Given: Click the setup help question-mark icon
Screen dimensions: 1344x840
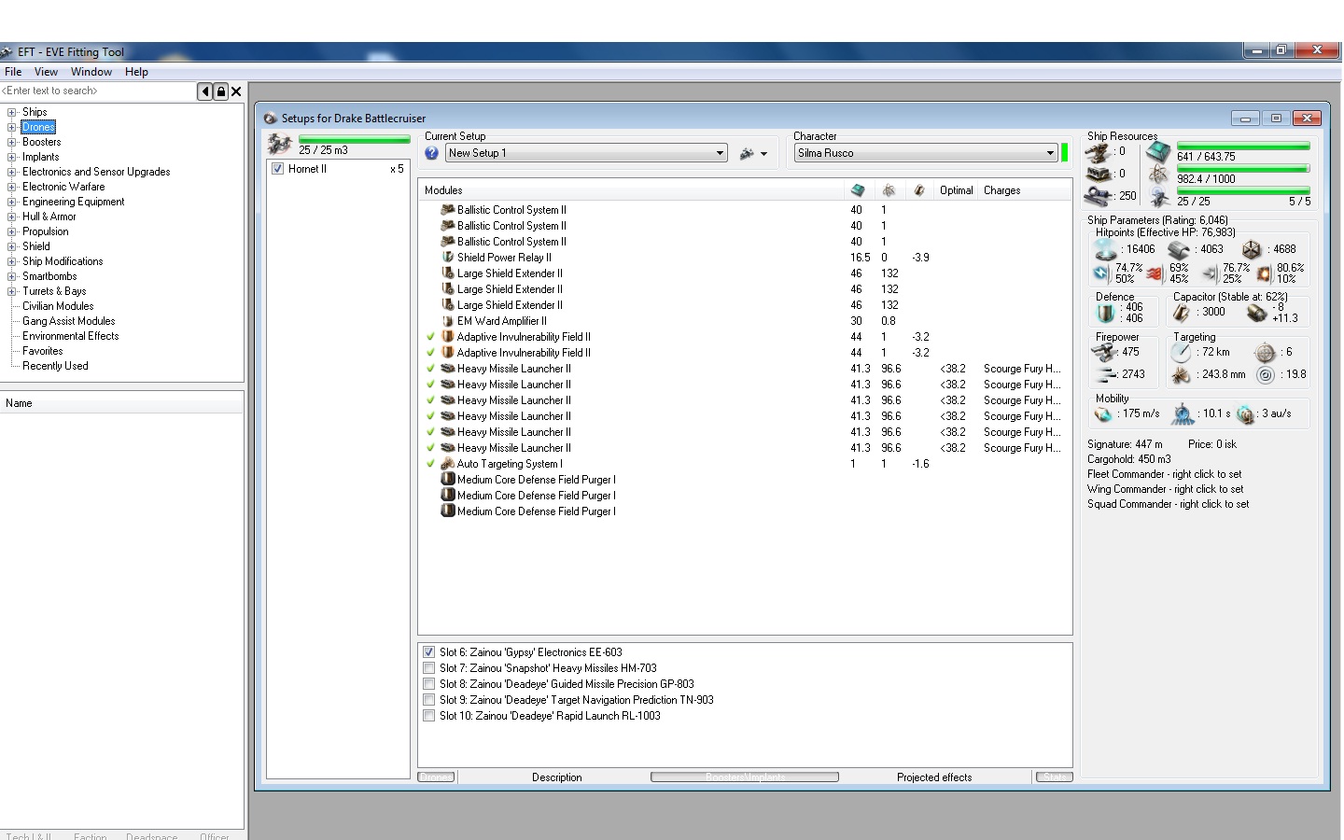Looking at the screenshot, I should 431,153.
